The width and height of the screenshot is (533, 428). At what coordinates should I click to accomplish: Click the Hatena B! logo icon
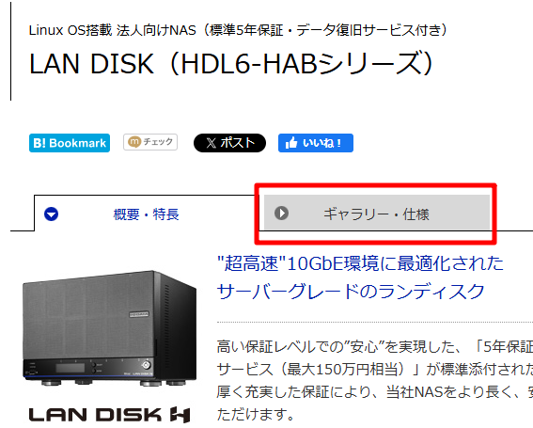[39, 143]
